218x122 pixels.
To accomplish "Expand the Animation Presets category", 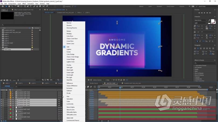I will (194, 65).
